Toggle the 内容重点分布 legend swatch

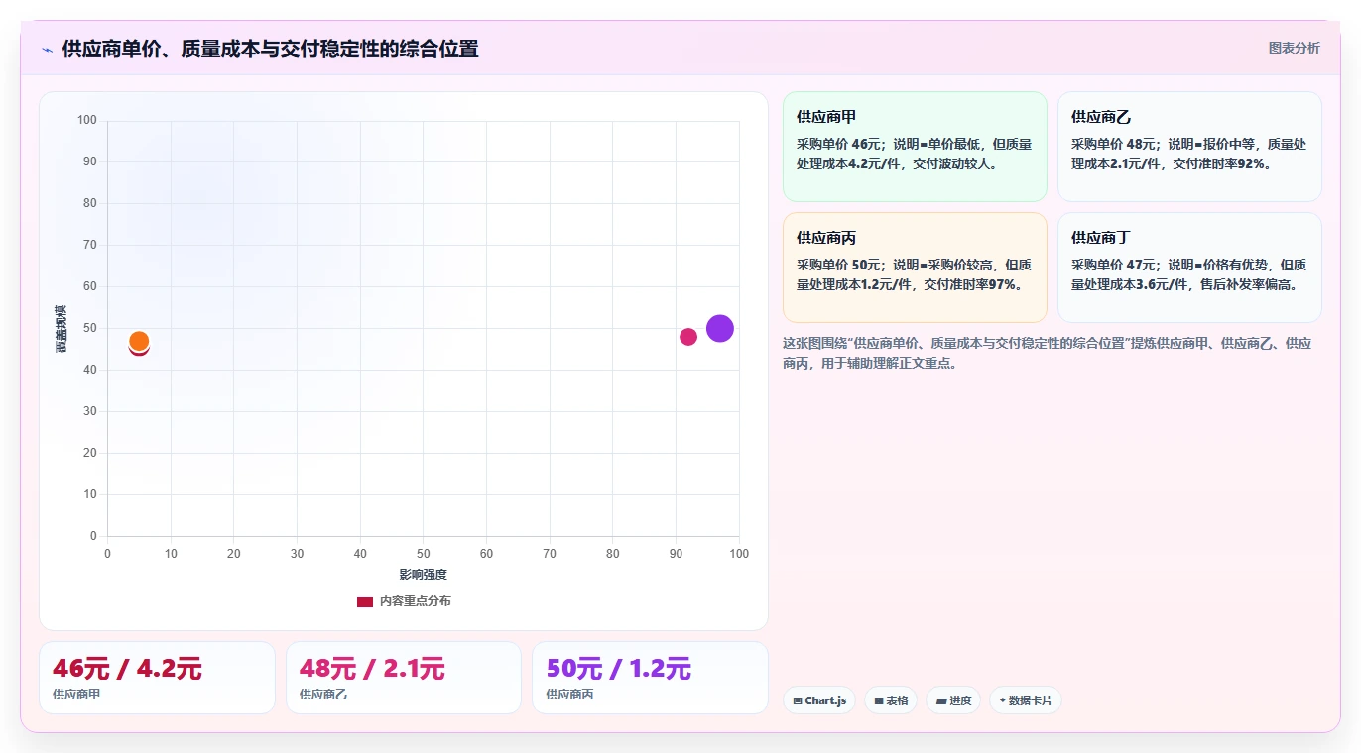[x=365, y=601]
